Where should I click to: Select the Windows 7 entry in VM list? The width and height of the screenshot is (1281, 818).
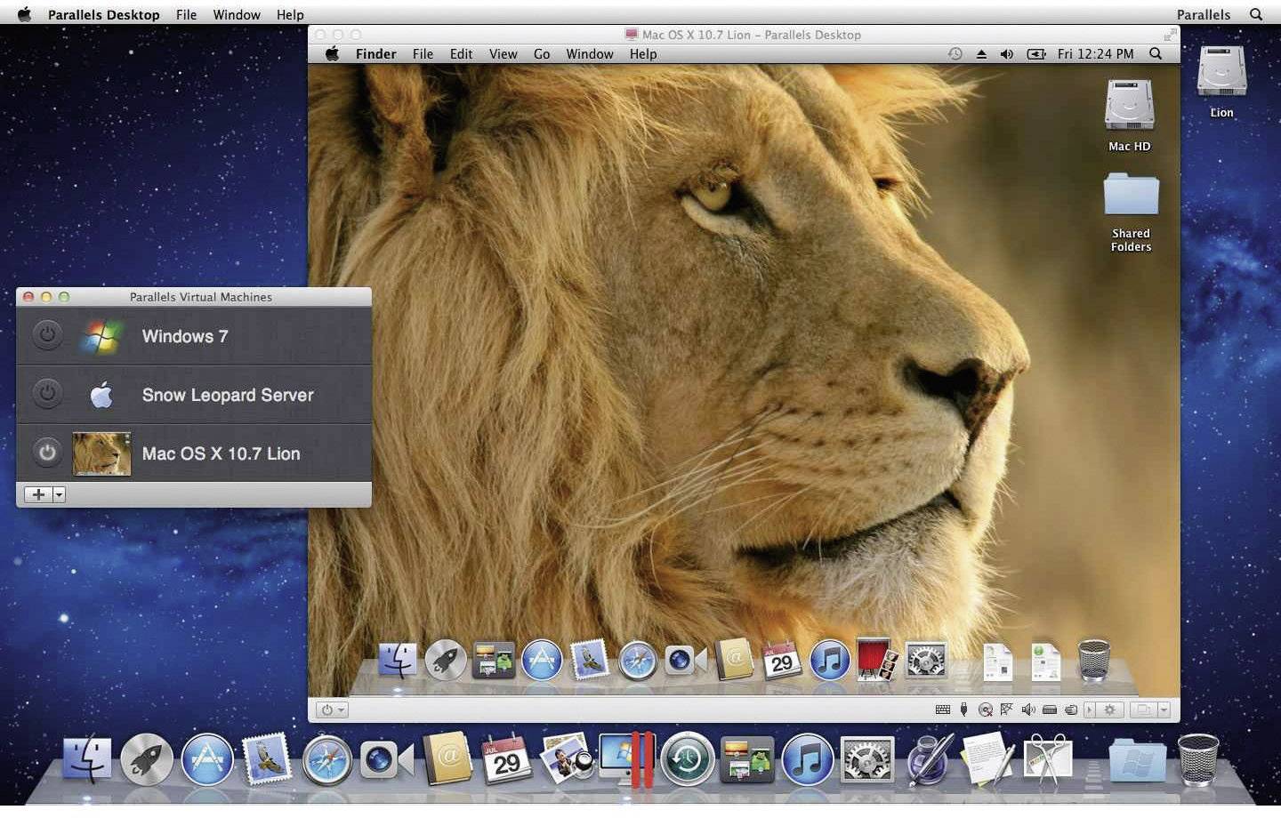pos(193,336)
